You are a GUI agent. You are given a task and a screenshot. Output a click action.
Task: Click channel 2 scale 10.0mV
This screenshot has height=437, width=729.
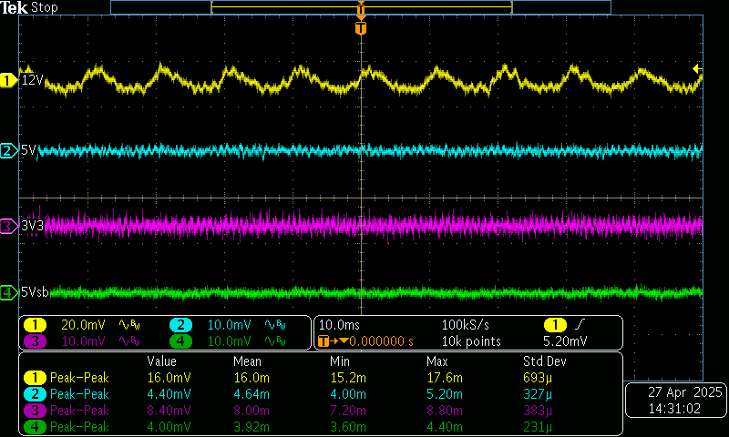pos(230,325)
